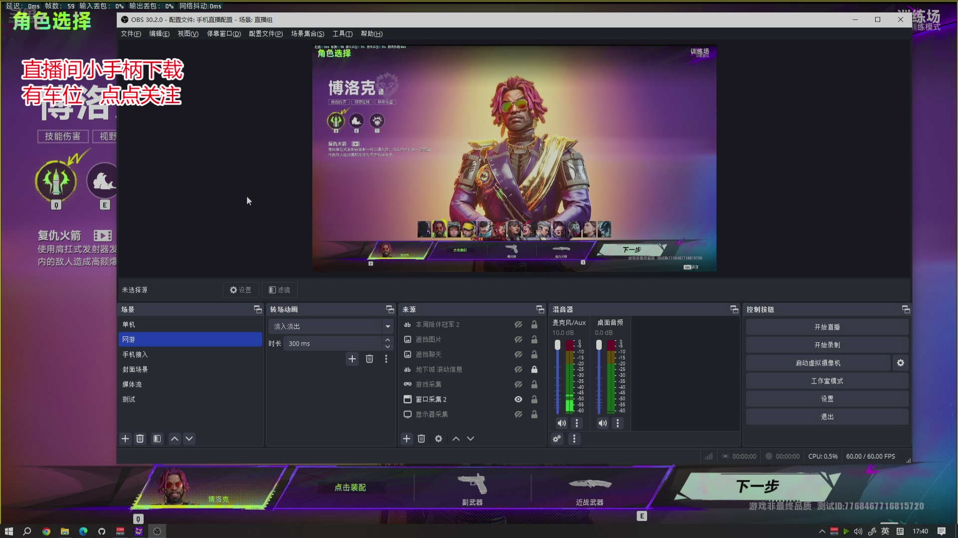Lock the 窗口采集 2 source
958x538 pixels.
[534, 400]
